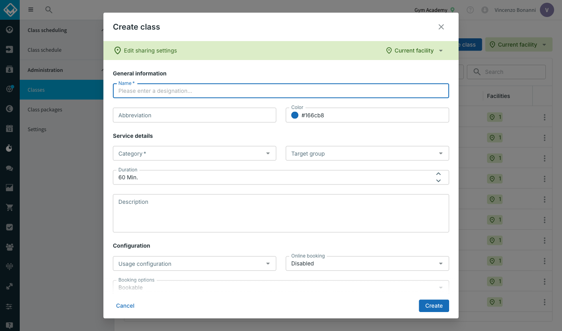Click Edit sharing settings

coord(145,51)
